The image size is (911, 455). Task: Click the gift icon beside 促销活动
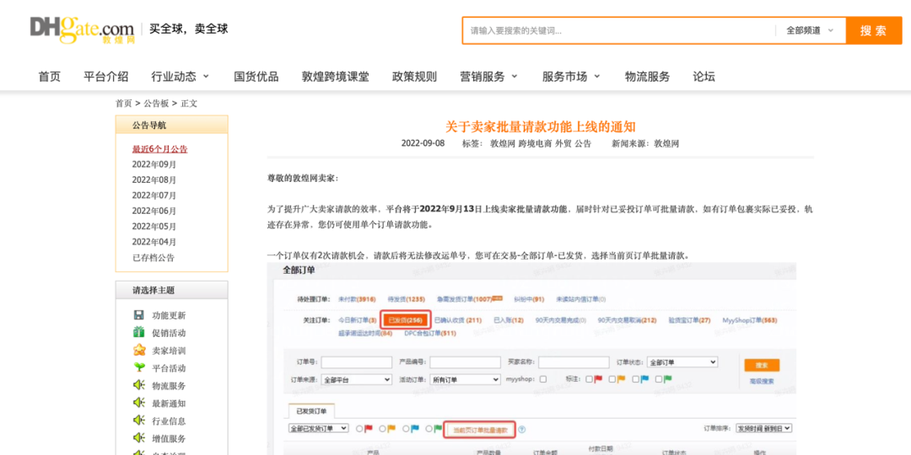pyautogui.click(x=139, y=333)
